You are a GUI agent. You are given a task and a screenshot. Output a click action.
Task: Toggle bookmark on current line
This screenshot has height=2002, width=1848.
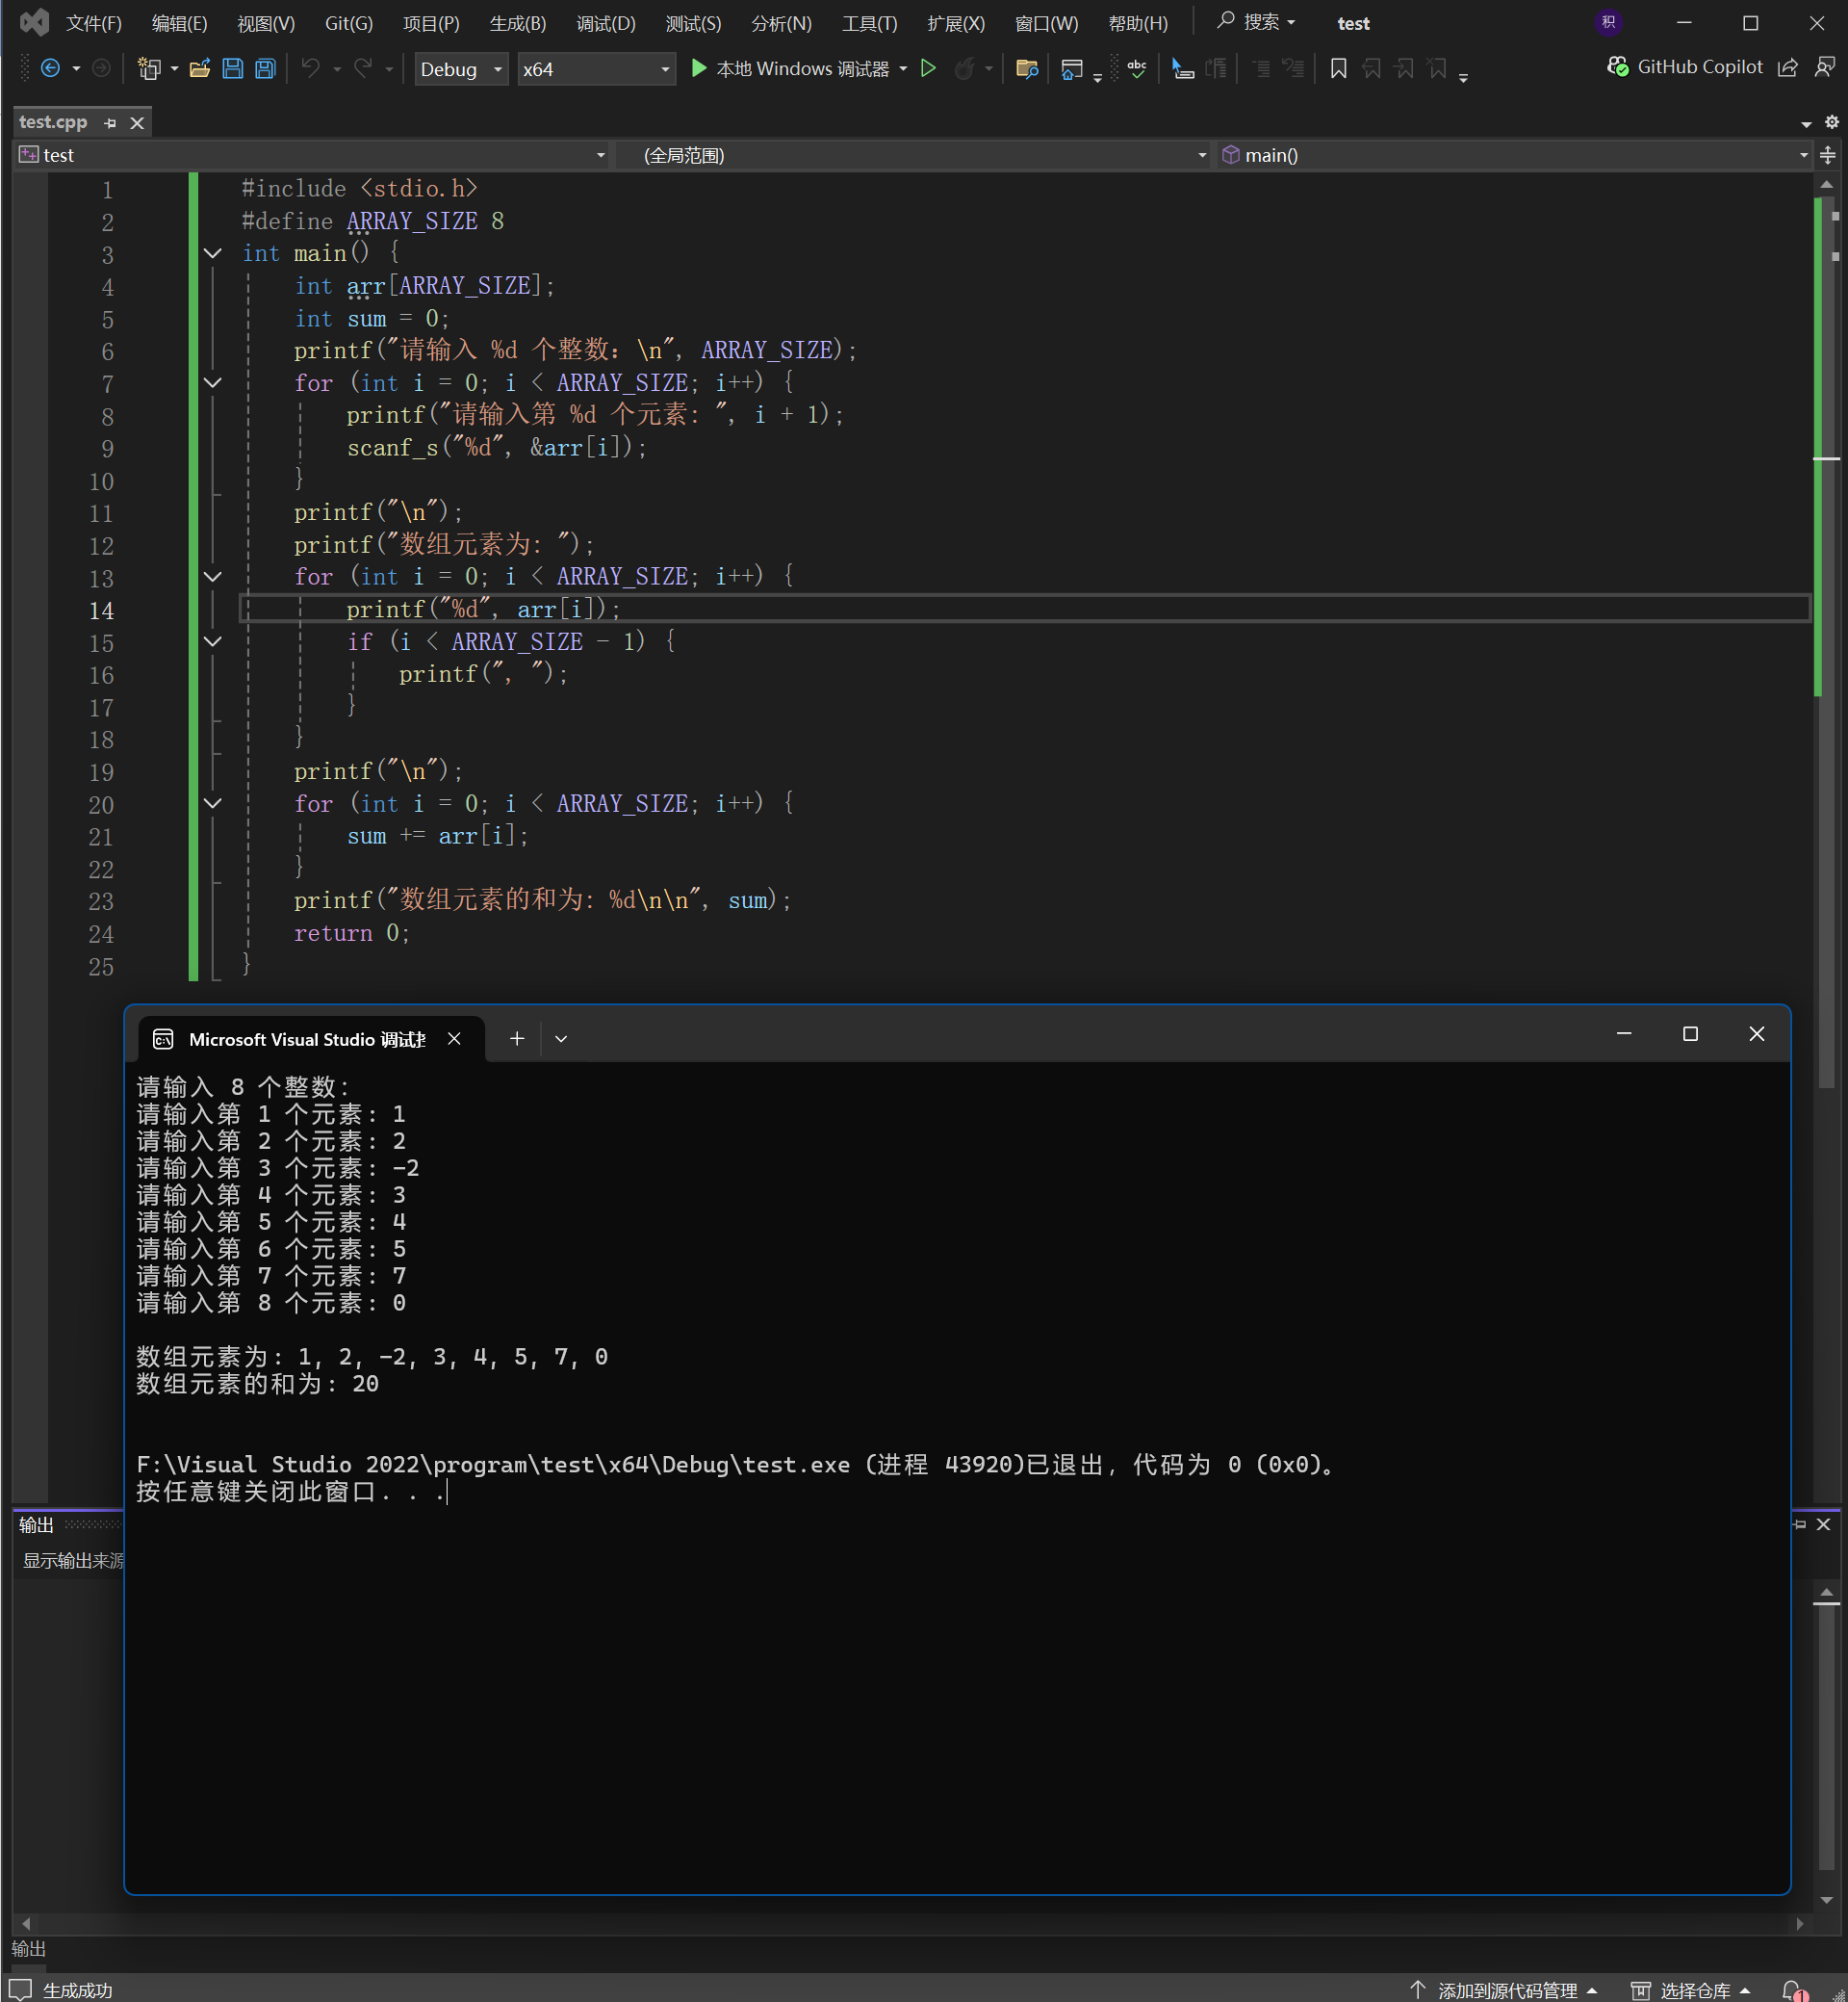pyautogui.click(x=1338, y=69)
